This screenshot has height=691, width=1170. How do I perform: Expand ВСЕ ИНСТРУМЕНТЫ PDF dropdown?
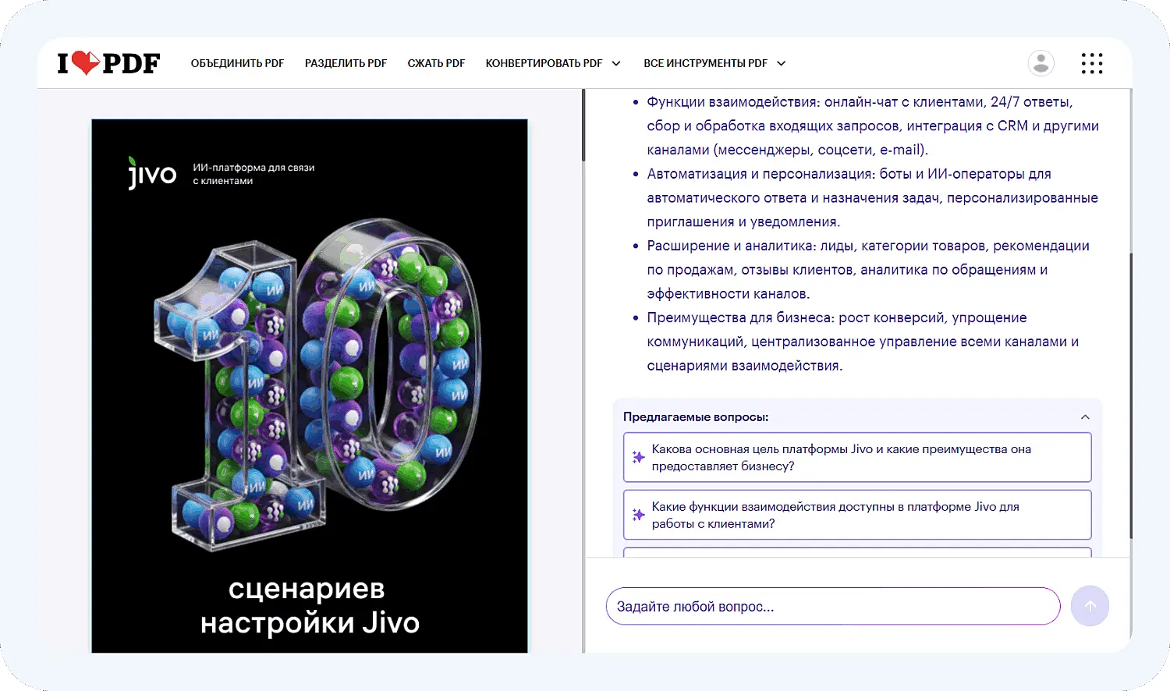click(x=714, y=63)
